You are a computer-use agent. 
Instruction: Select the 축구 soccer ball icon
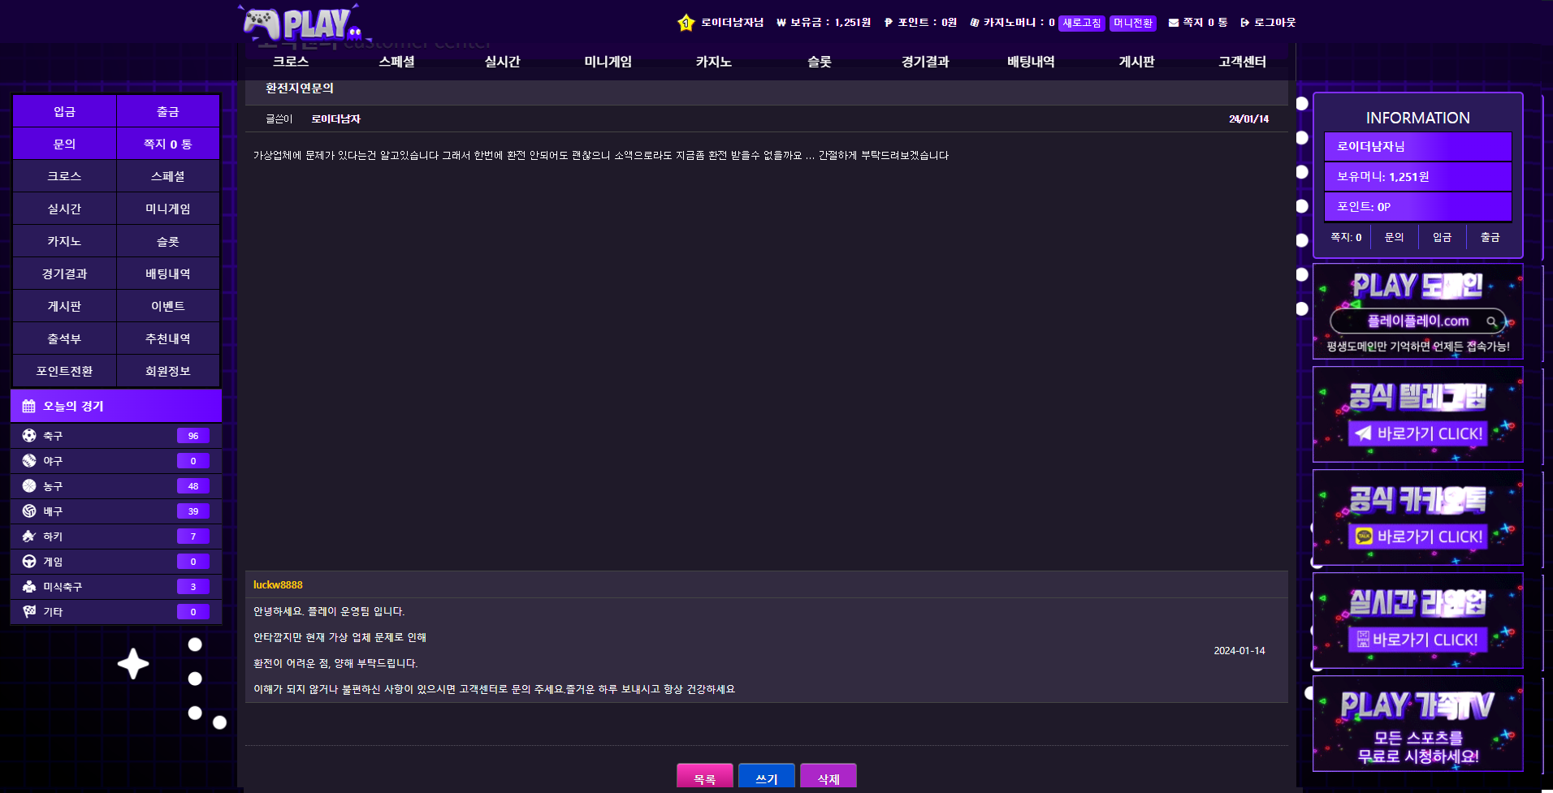(29, 435)
